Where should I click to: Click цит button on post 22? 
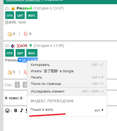pyautogui.click(x=20, y=53)
